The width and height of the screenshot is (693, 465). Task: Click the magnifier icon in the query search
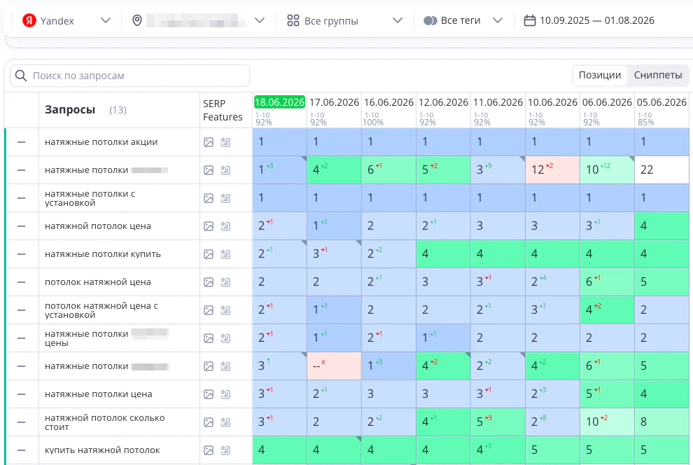pyautogui.click(x=21, y=76)
